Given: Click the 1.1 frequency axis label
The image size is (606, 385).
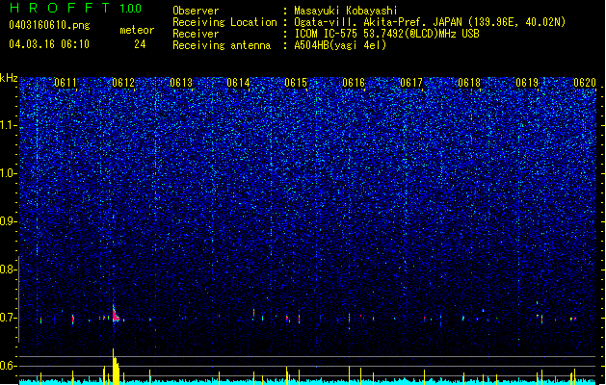Looking at the screenshot, I should click(x=9, y=125).
